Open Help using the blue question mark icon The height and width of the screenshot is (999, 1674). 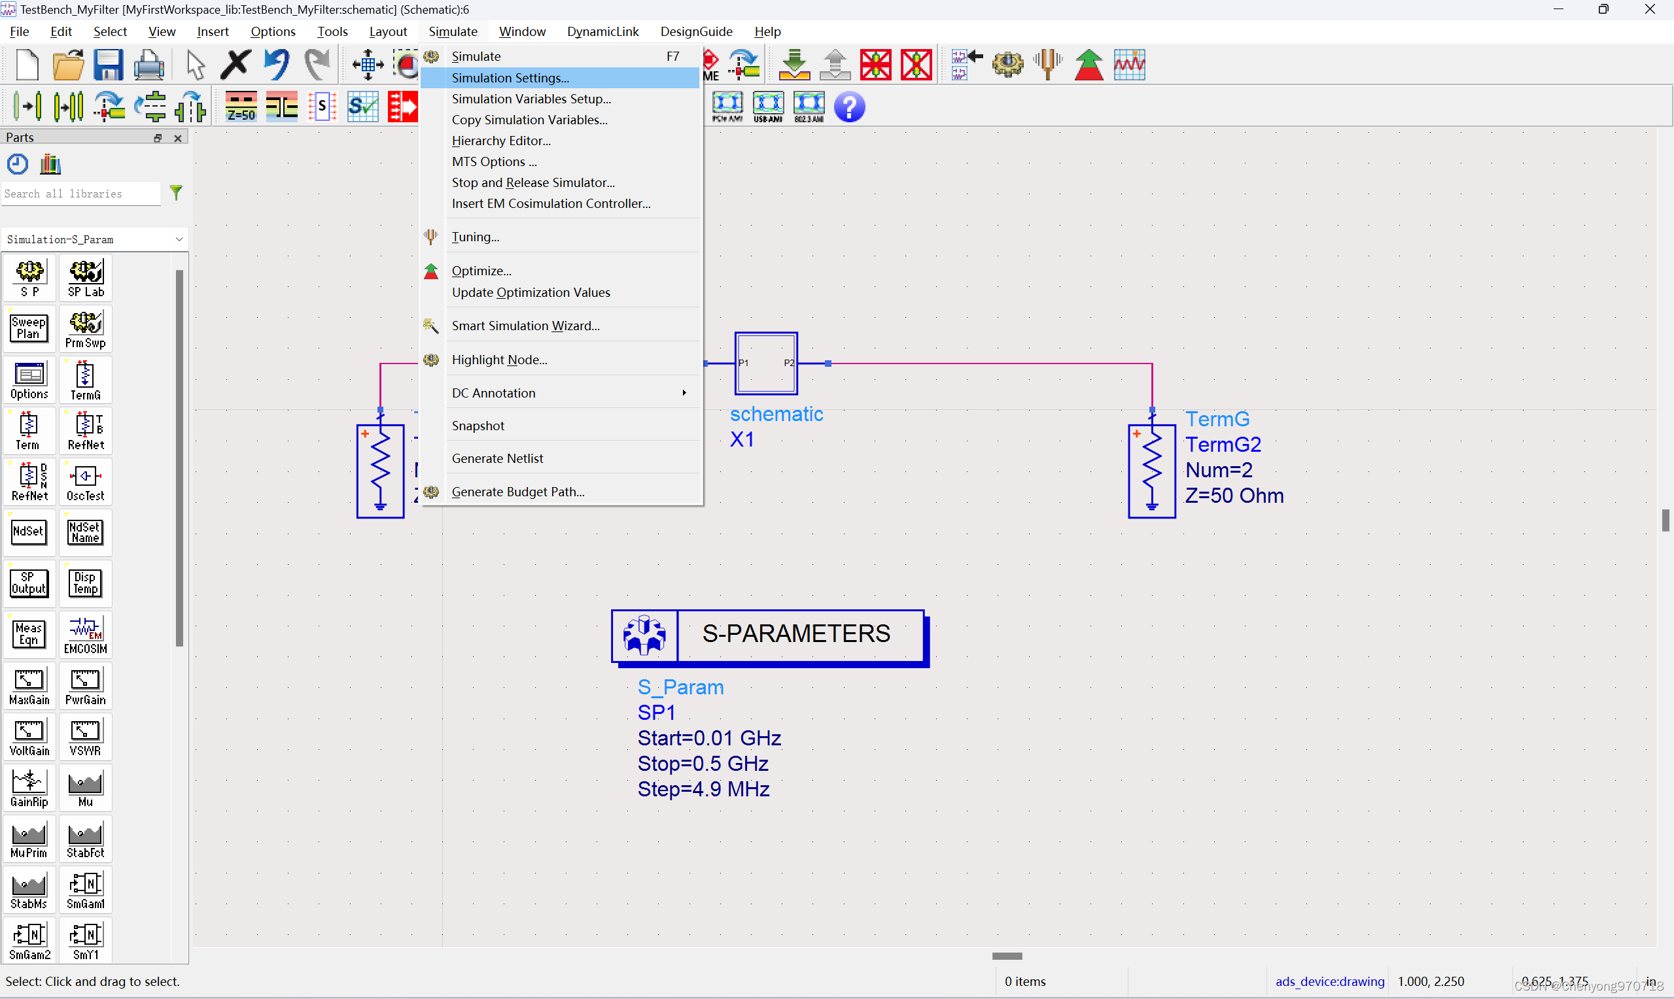tap(849, 107)
